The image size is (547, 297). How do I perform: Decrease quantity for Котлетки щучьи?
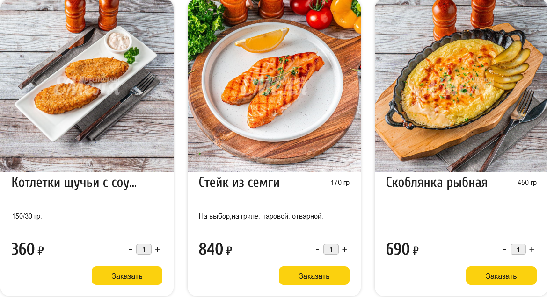(130, 249)
